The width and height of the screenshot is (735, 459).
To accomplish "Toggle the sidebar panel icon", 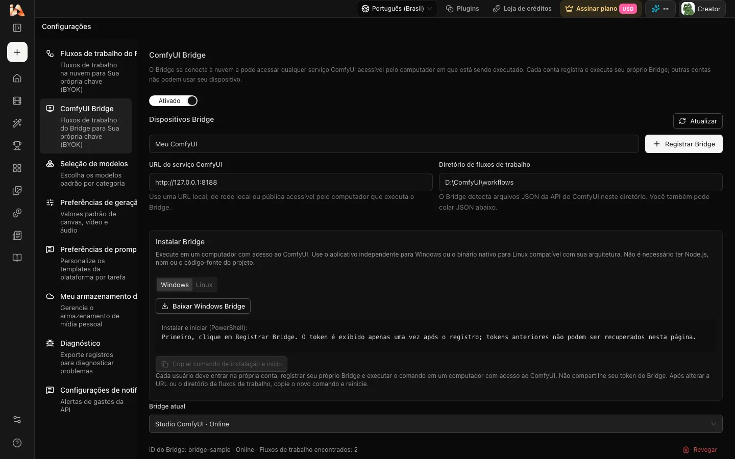I will [17, 28].
